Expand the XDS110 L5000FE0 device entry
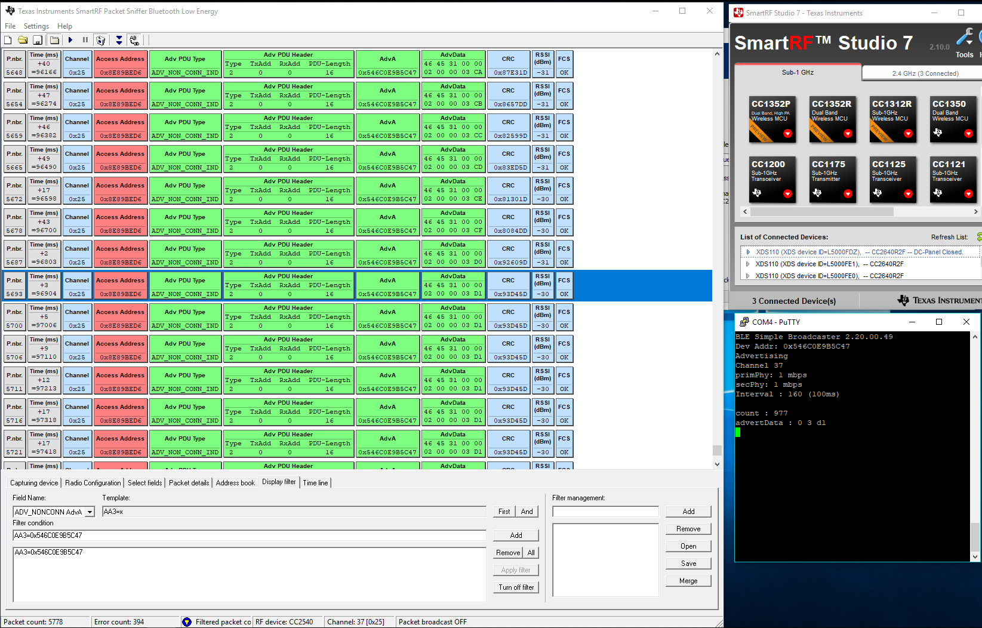 tap(748, 276)
